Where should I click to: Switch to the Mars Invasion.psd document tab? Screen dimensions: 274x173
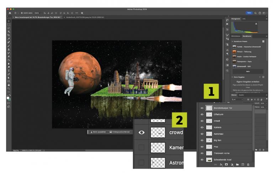(38, 17)
